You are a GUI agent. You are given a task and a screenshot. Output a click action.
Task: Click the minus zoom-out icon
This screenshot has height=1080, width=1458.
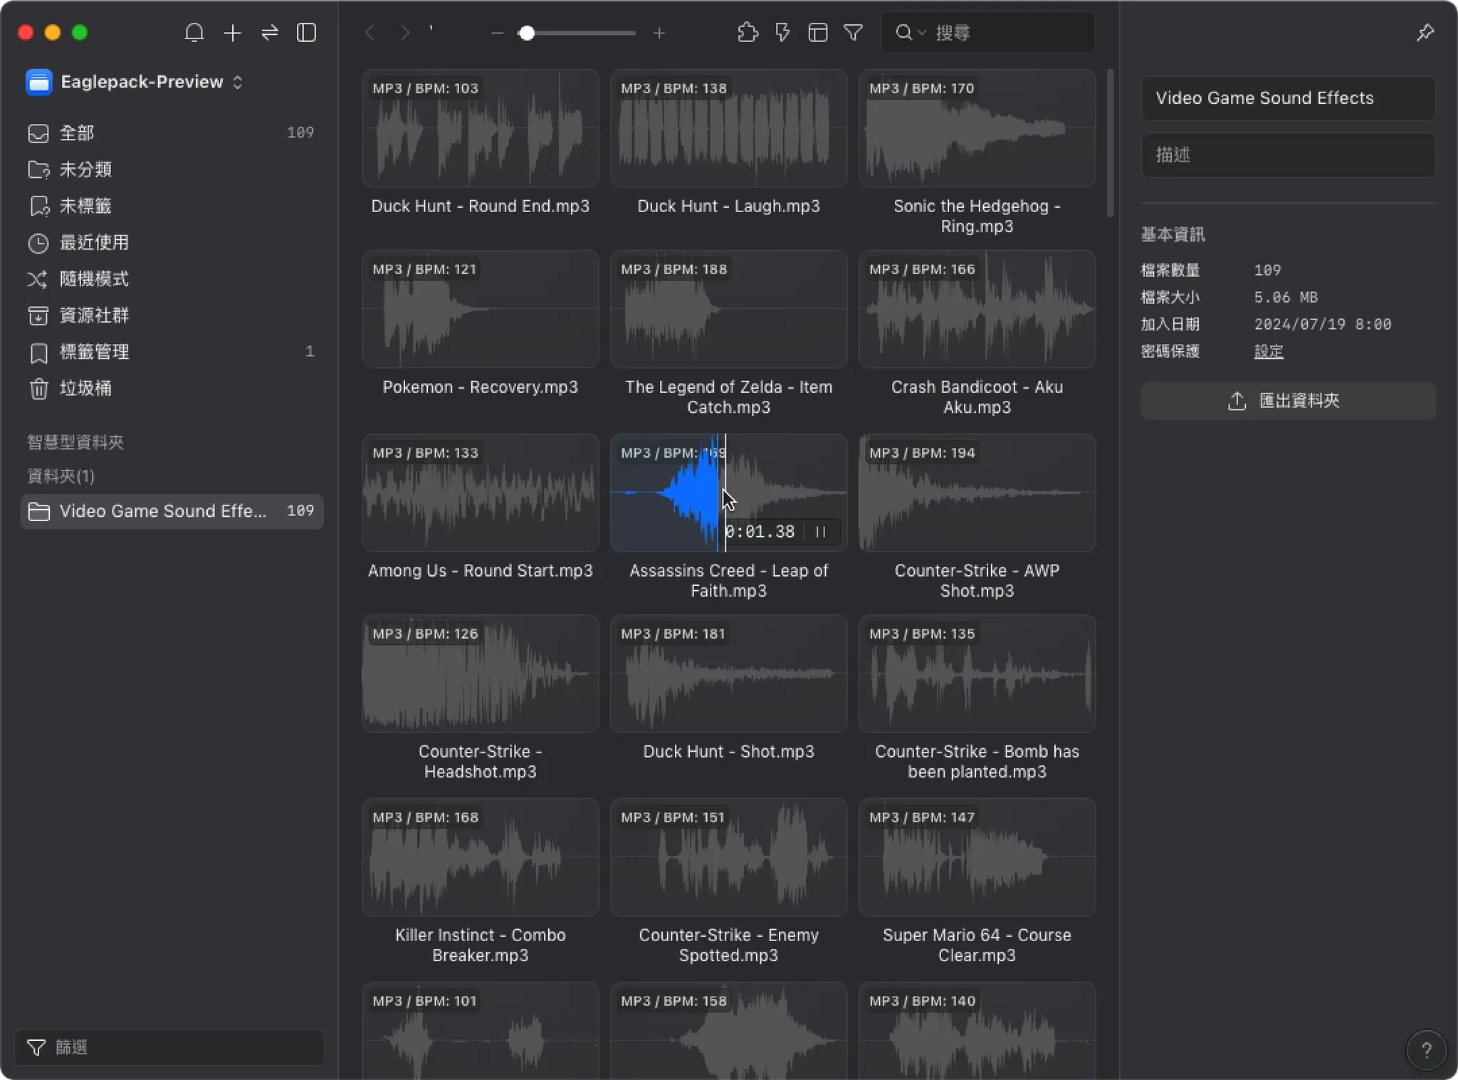pyautogui.click(x=498, y=33)
